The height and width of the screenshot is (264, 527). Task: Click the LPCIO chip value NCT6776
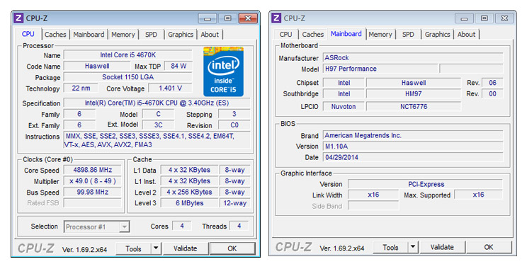point(414,107)
